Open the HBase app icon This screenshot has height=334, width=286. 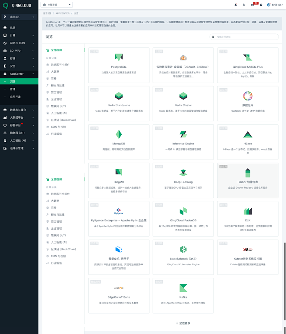248,134
